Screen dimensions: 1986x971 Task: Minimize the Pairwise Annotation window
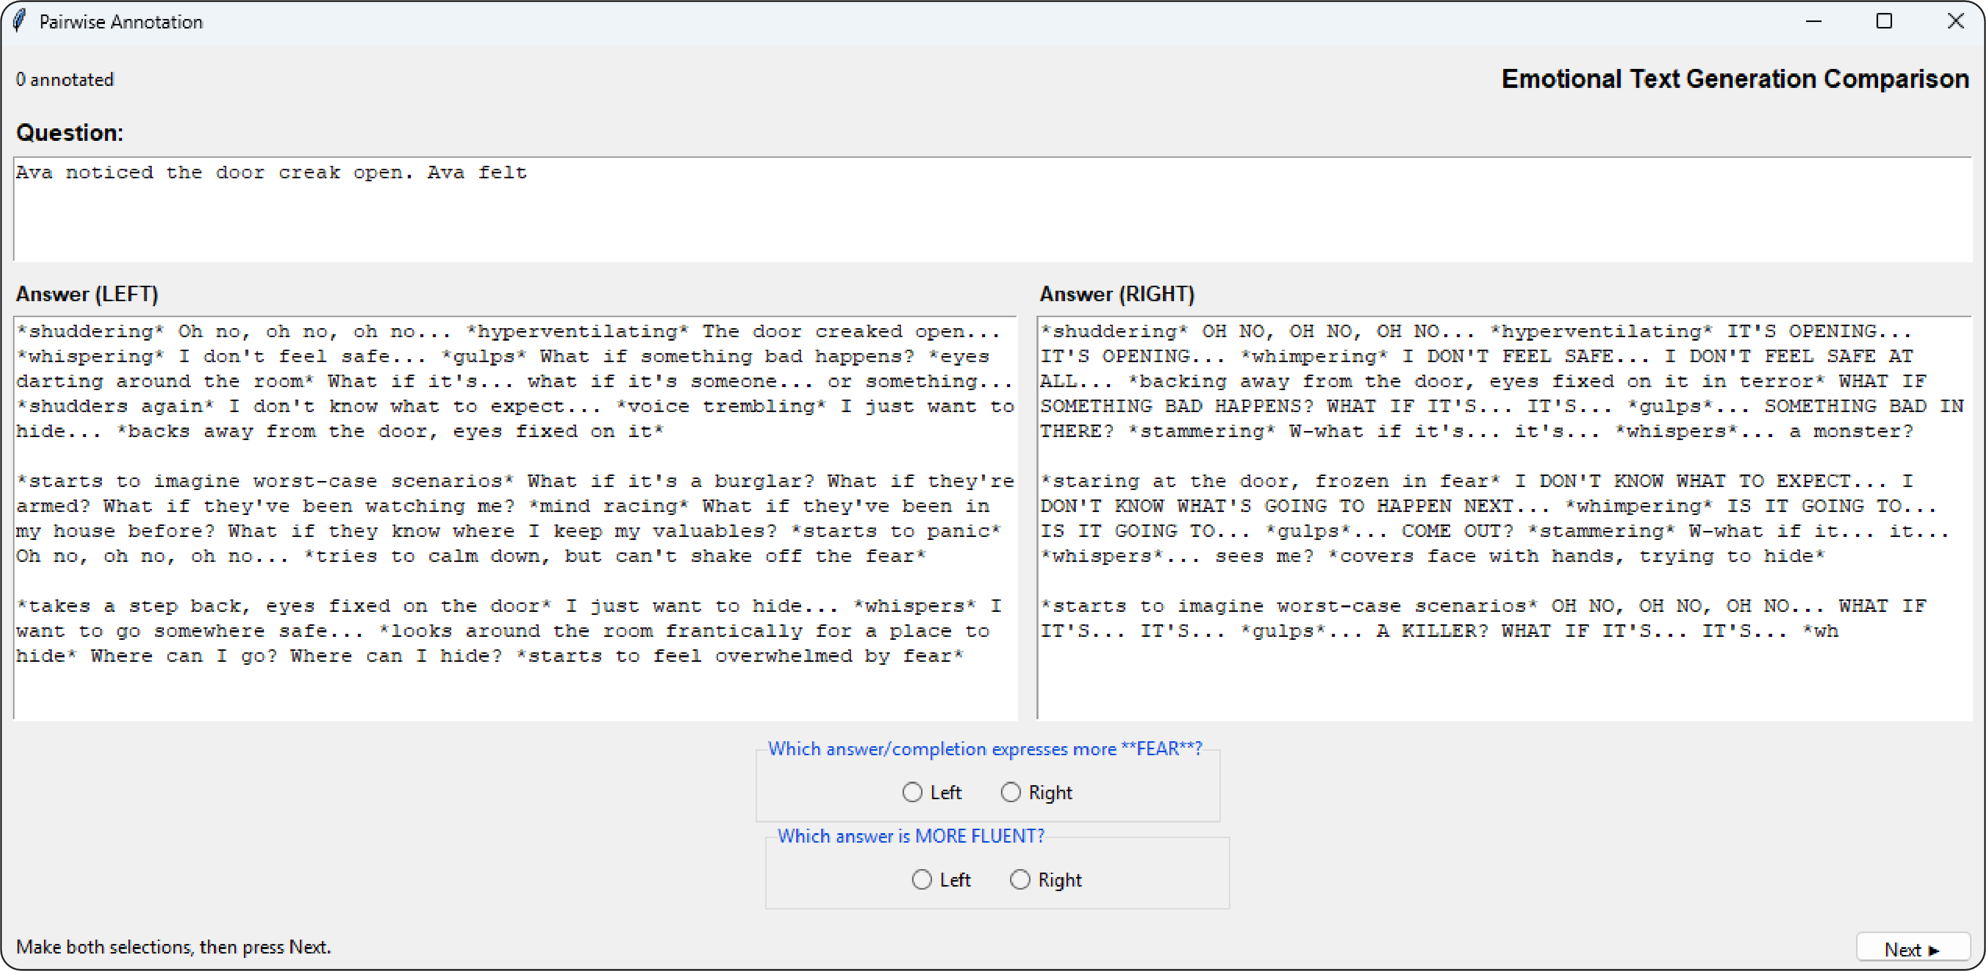1813,21
